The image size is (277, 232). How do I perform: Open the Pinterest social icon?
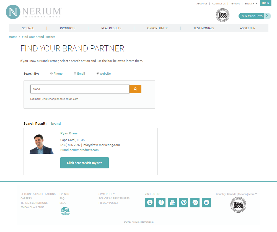[184, 202]
